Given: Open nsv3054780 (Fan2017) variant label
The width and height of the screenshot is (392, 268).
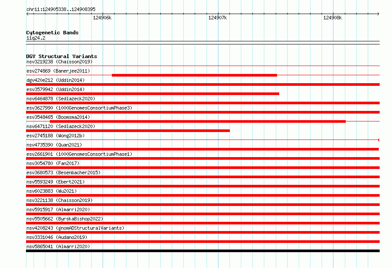Looking at the screenshot, I should pyautogui.click(x=53, y=163).
